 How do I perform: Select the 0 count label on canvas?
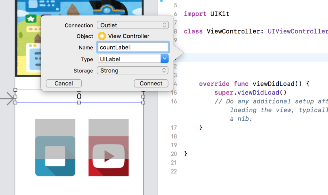click(79, 96)
